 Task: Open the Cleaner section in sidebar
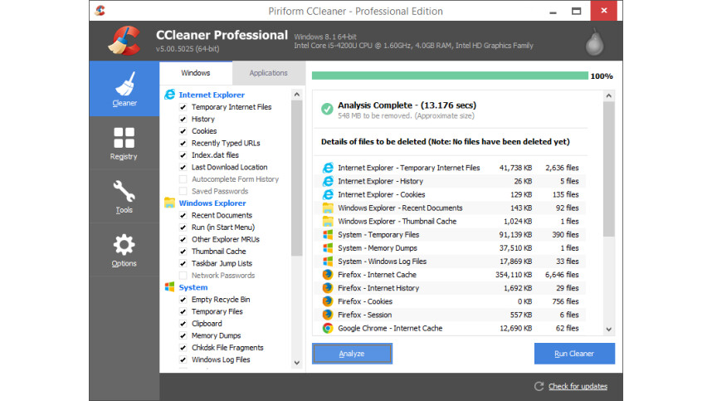pos(124,89)
